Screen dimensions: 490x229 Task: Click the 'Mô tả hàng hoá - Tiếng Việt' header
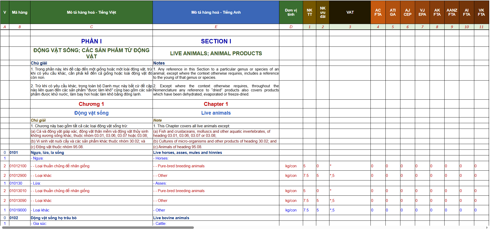91,12
